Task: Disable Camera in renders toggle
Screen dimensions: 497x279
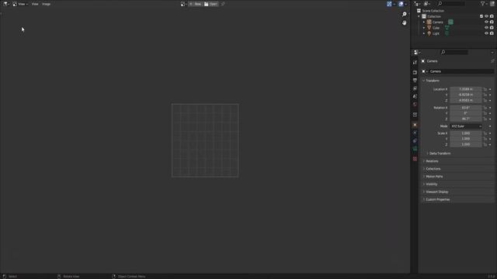Action: [x=492, y=22]
